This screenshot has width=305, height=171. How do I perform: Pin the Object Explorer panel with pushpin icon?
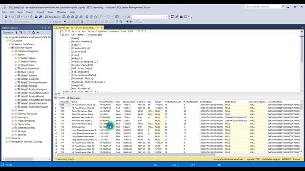[46, 28]
